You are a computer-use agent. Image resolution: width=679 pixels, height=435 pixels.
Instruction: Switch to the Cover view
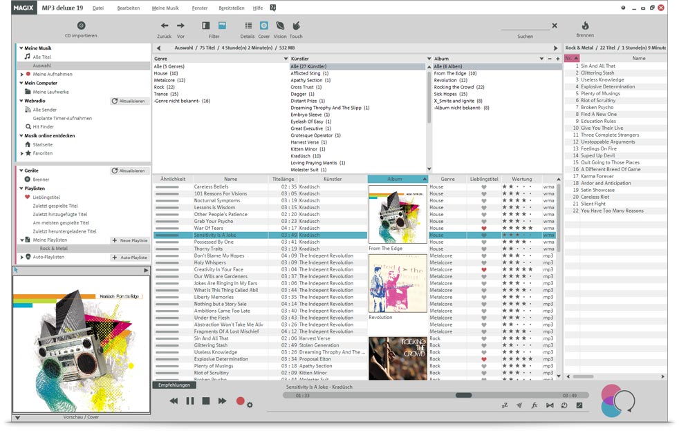point(263,26)
